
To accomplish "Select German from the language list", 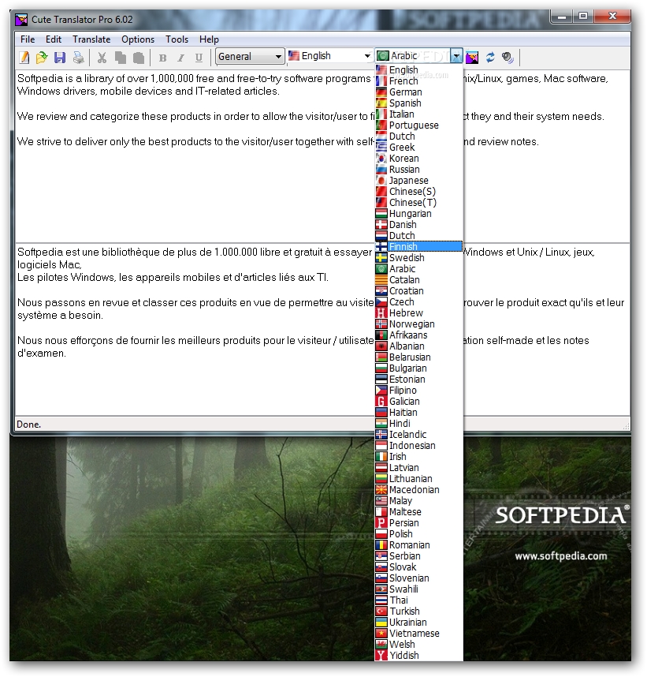I will point(418,92).
